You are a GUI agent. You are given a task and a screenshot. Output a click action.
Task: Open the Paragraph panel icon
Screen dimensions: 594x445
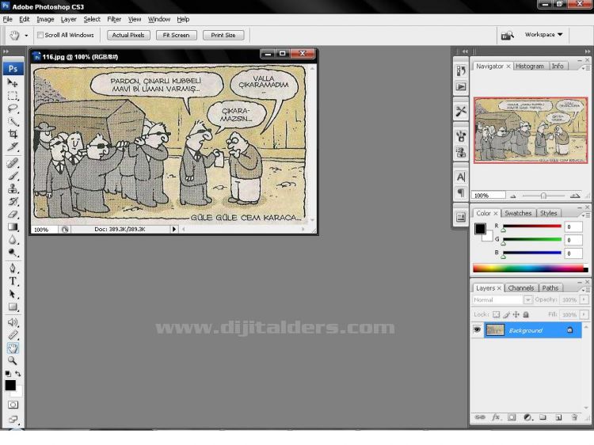pos(461,192)
